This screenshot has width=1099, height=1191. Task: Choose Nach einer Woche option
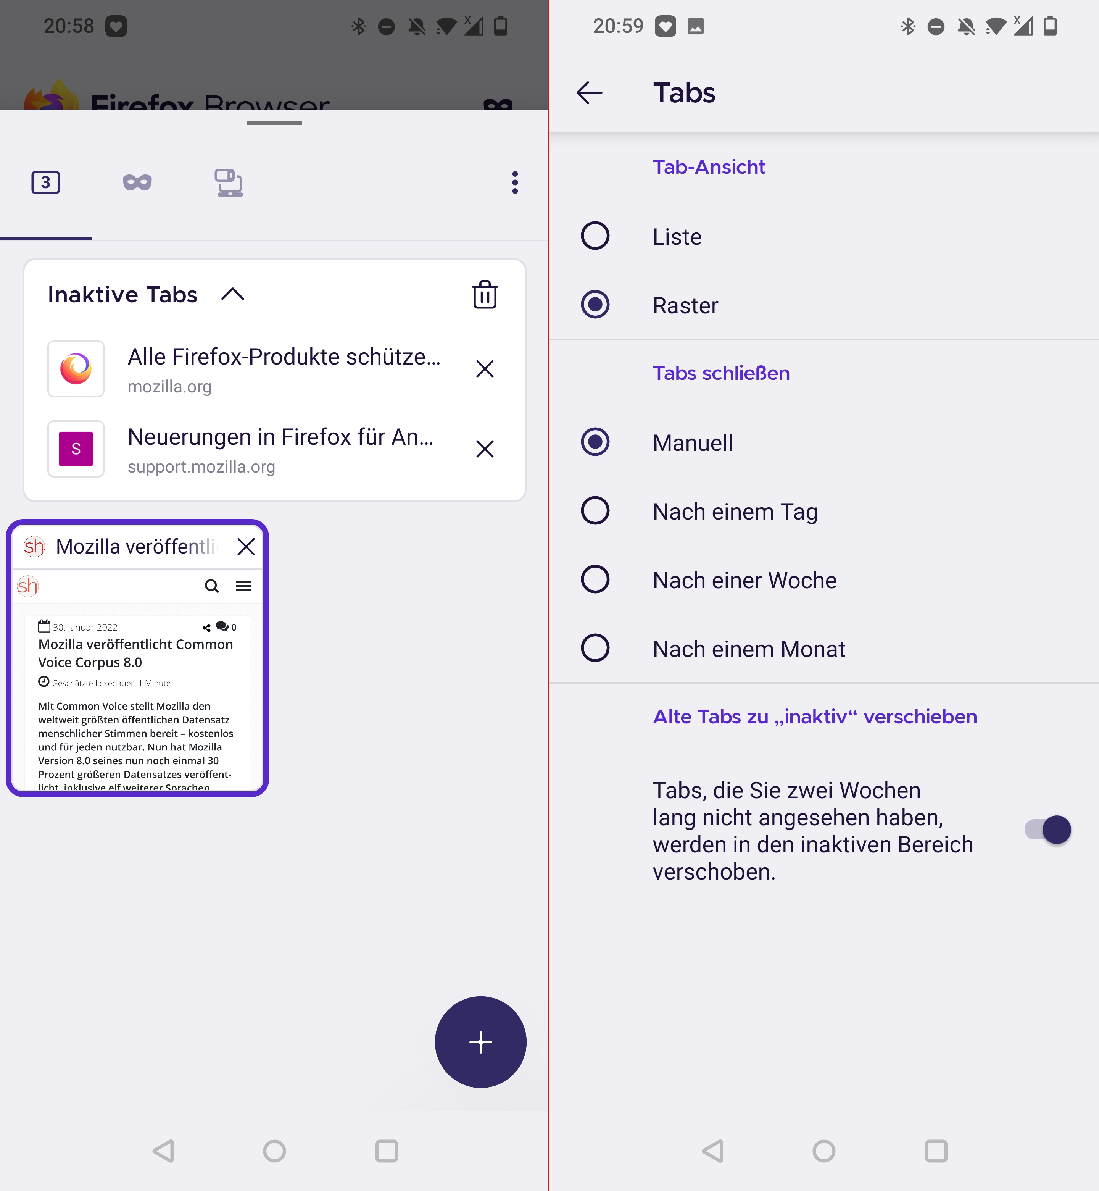tap(824, 580)
